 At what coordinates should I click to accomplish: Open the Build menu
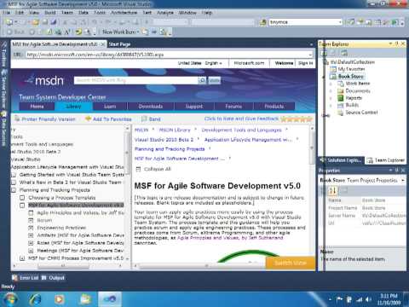click(50, 13)
